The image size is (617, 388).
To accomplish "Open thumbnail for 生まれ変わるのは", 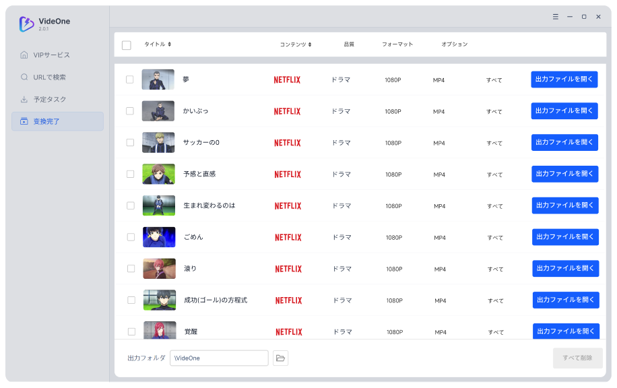I will (159, 205).
